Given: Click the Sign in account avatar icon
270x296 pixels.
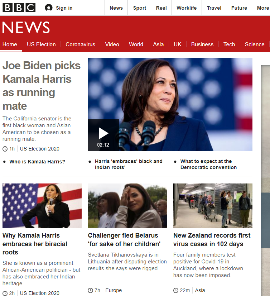Looking at the screenshot, I should [x=48, y=8].
